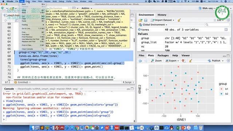Maximize the Plots pane
The image size is (233, 131).
point(228,56)
